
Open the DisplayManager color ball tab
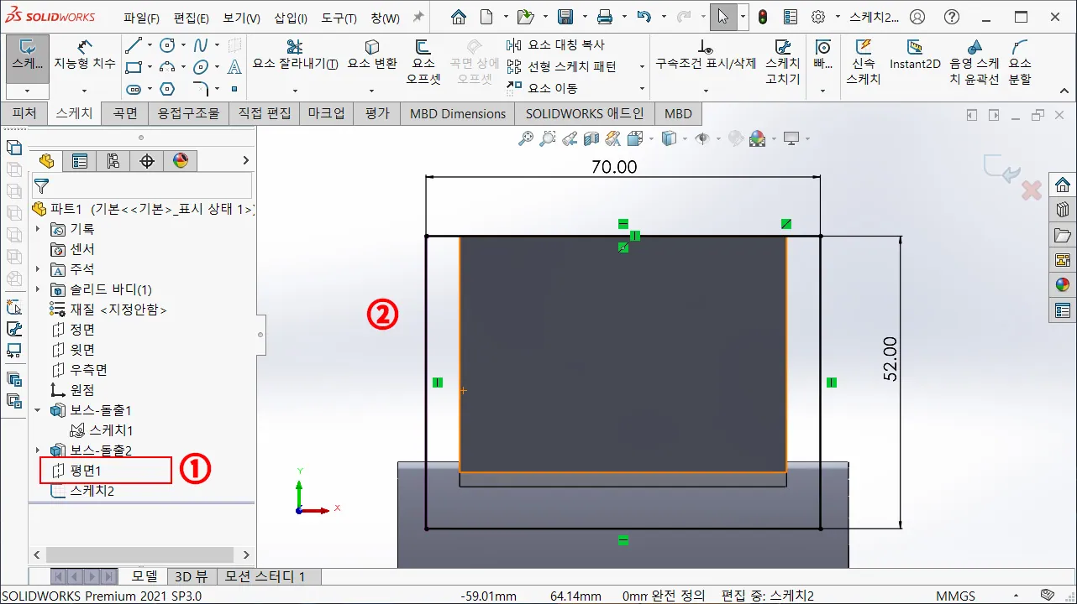click(181, 161)
